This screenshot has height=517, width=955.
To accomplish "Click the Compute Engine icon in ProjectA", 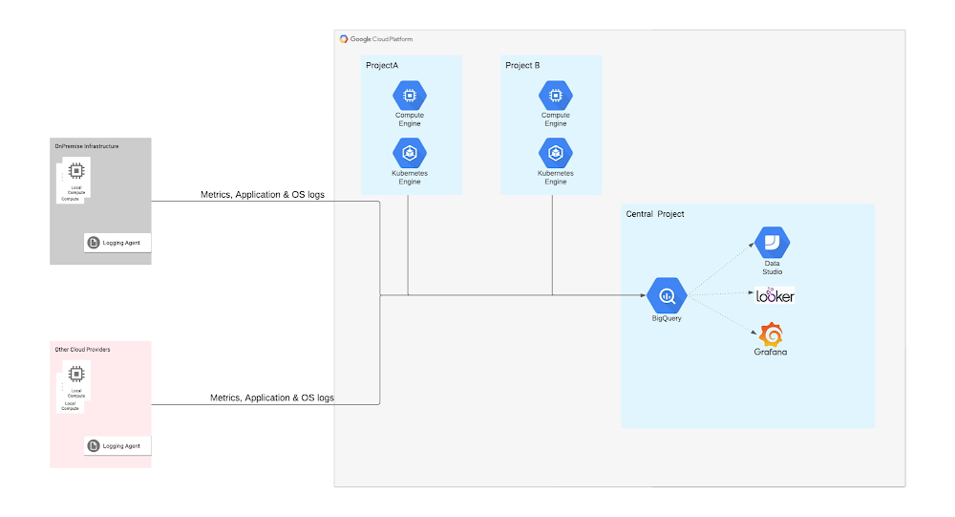I will 409,96.
